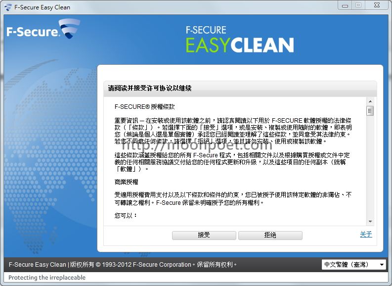Close the F-Secure Easy Clean window

[x=377, y=5]
